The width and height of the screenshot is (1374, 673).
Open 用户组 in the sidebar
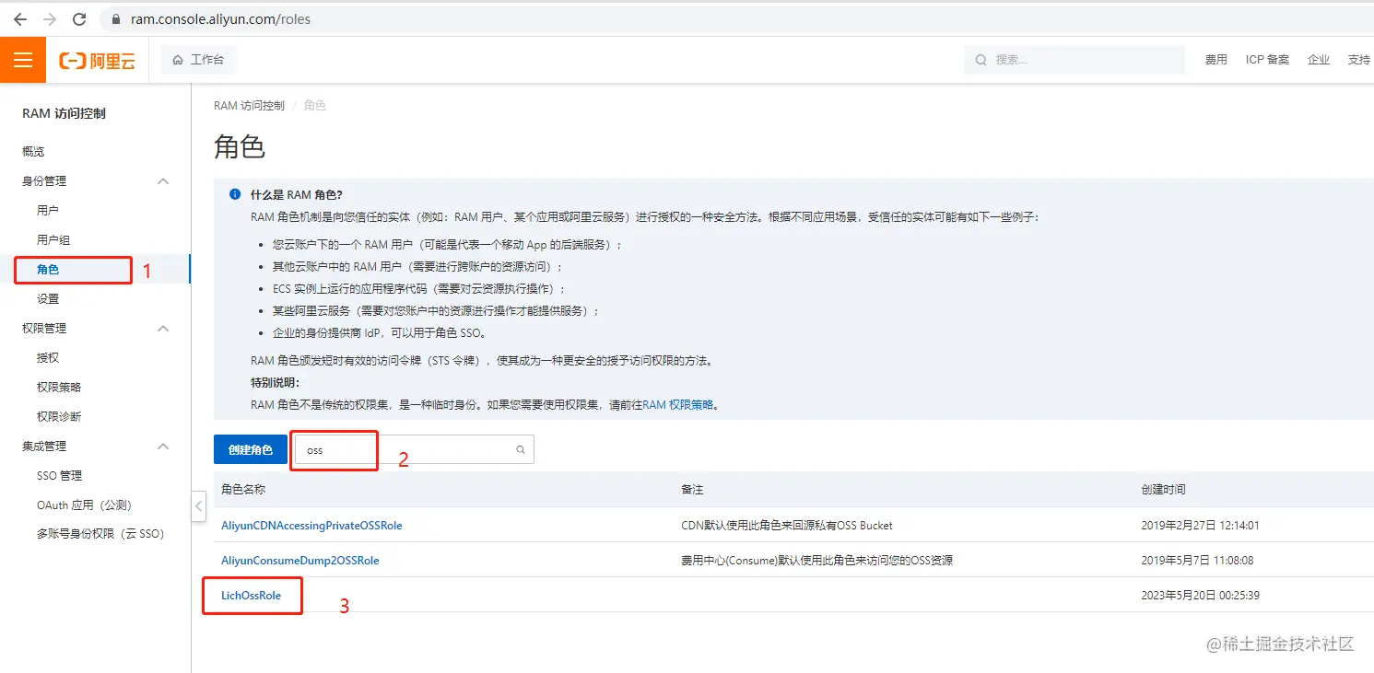click(53, 240)
